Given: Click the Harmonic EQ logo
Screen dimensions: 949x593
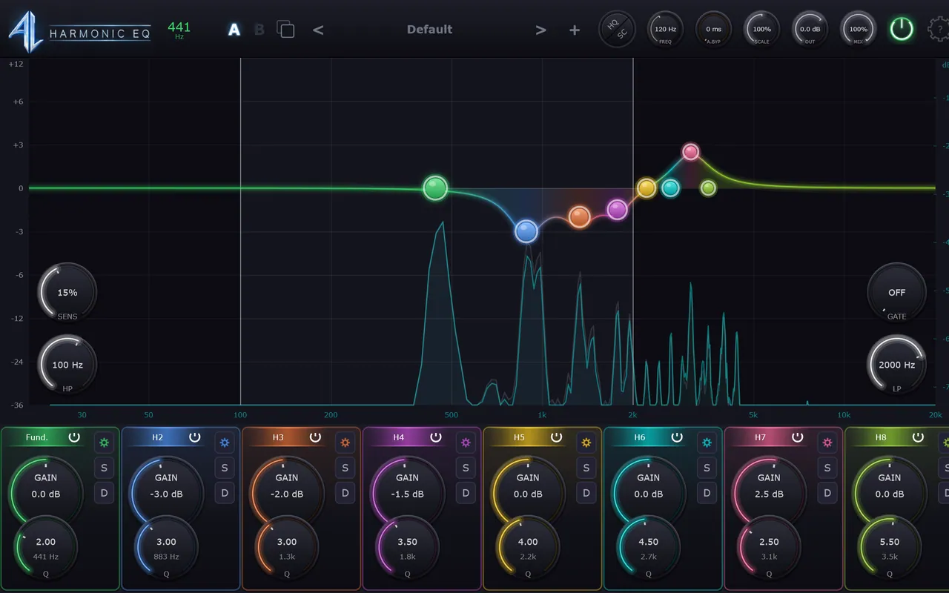Looking at the screenshot, I should coord(79,32).
